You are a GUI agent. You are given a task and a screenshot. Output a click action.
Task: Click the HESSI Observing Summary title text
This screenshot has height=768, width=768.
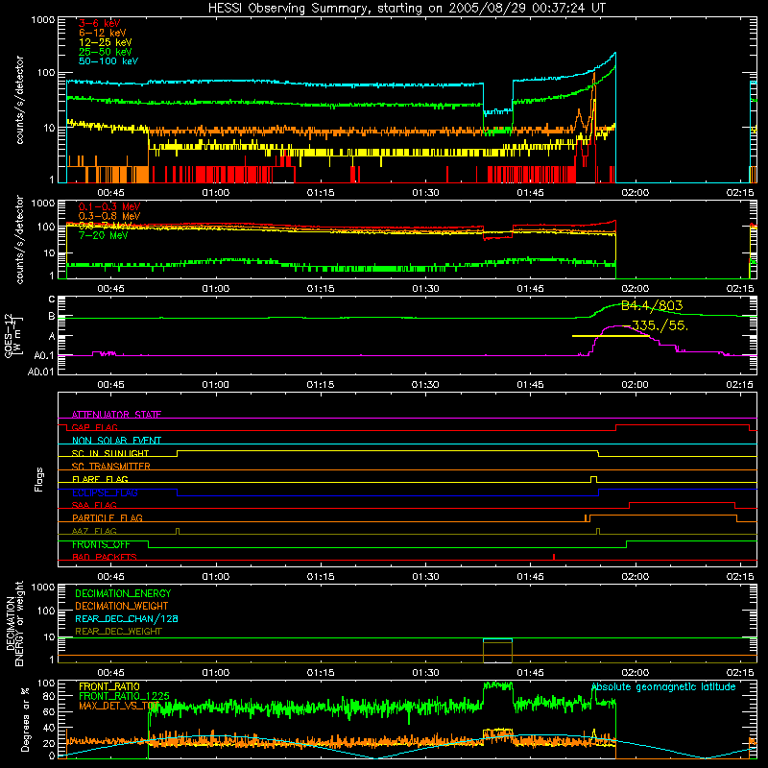[x=406, y=8]
